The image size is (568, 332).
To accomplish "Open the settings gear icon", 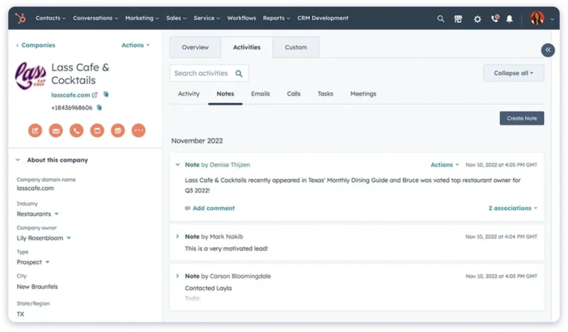I will 478,19.
